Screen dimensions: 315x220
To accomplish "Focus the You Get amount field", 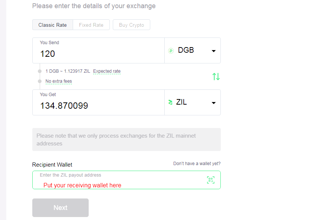I will (98, 102).
